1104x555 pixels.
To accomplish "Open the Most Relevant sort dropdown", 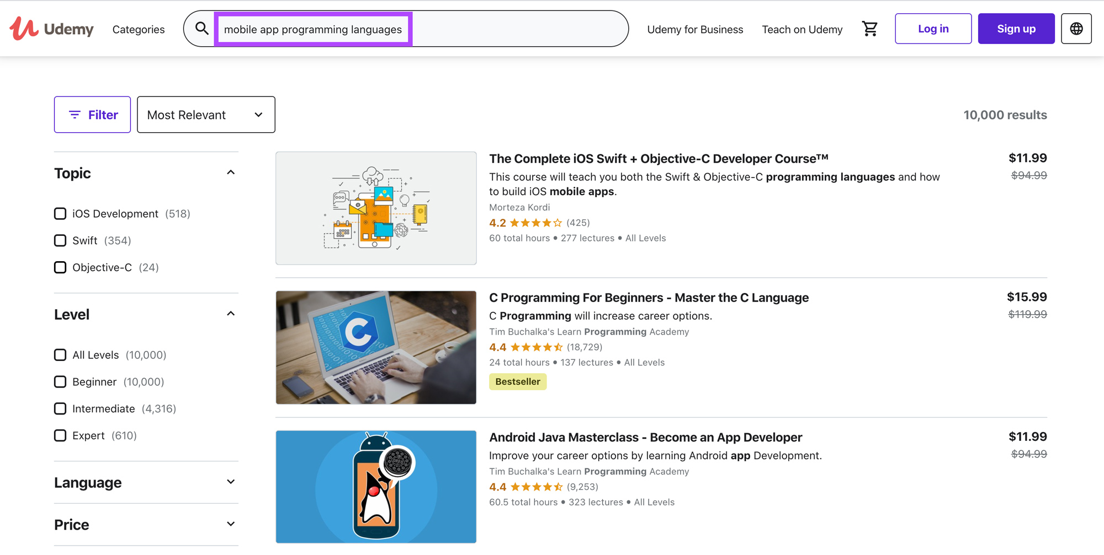I will 206,115.
